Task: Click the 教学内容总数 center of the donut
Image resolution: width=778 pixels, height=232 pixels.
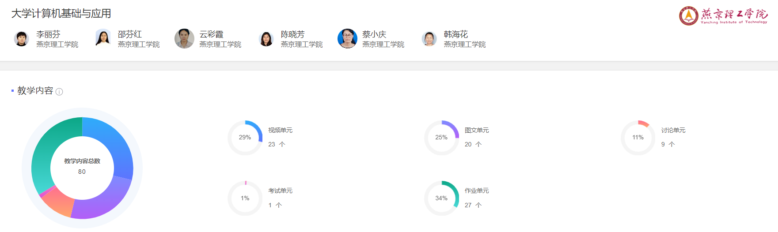Action: (x=82, y=166)
